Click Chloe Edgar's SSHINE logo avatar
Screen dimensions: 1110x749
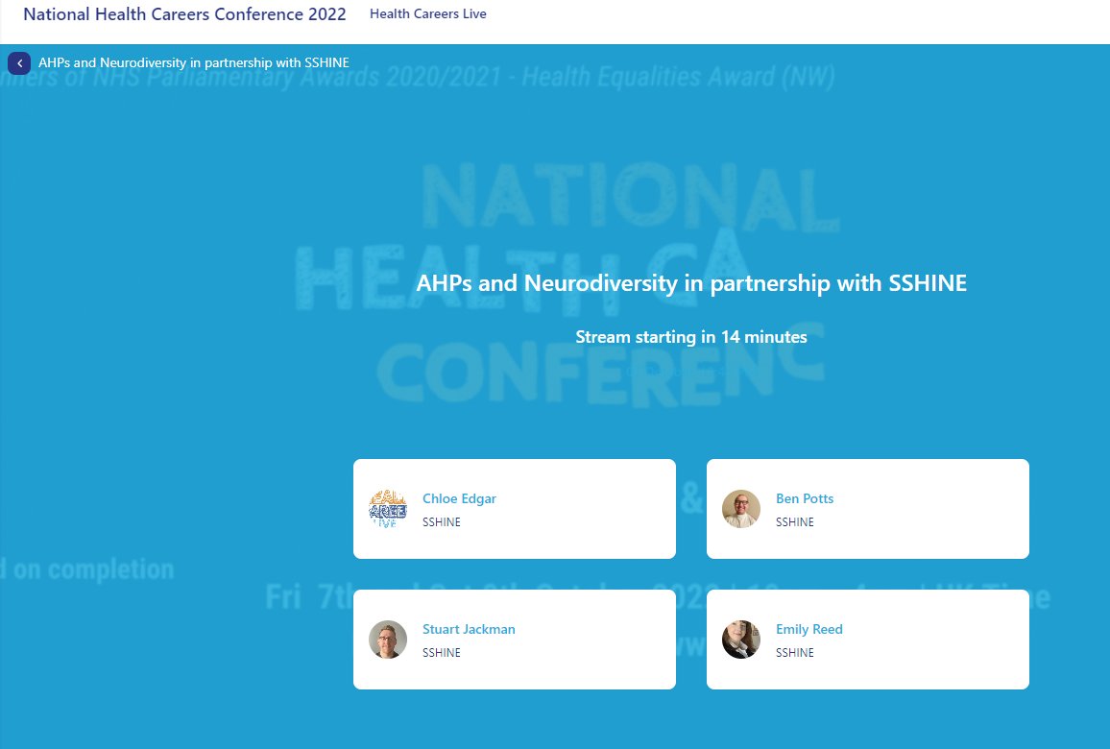[388, 509]
